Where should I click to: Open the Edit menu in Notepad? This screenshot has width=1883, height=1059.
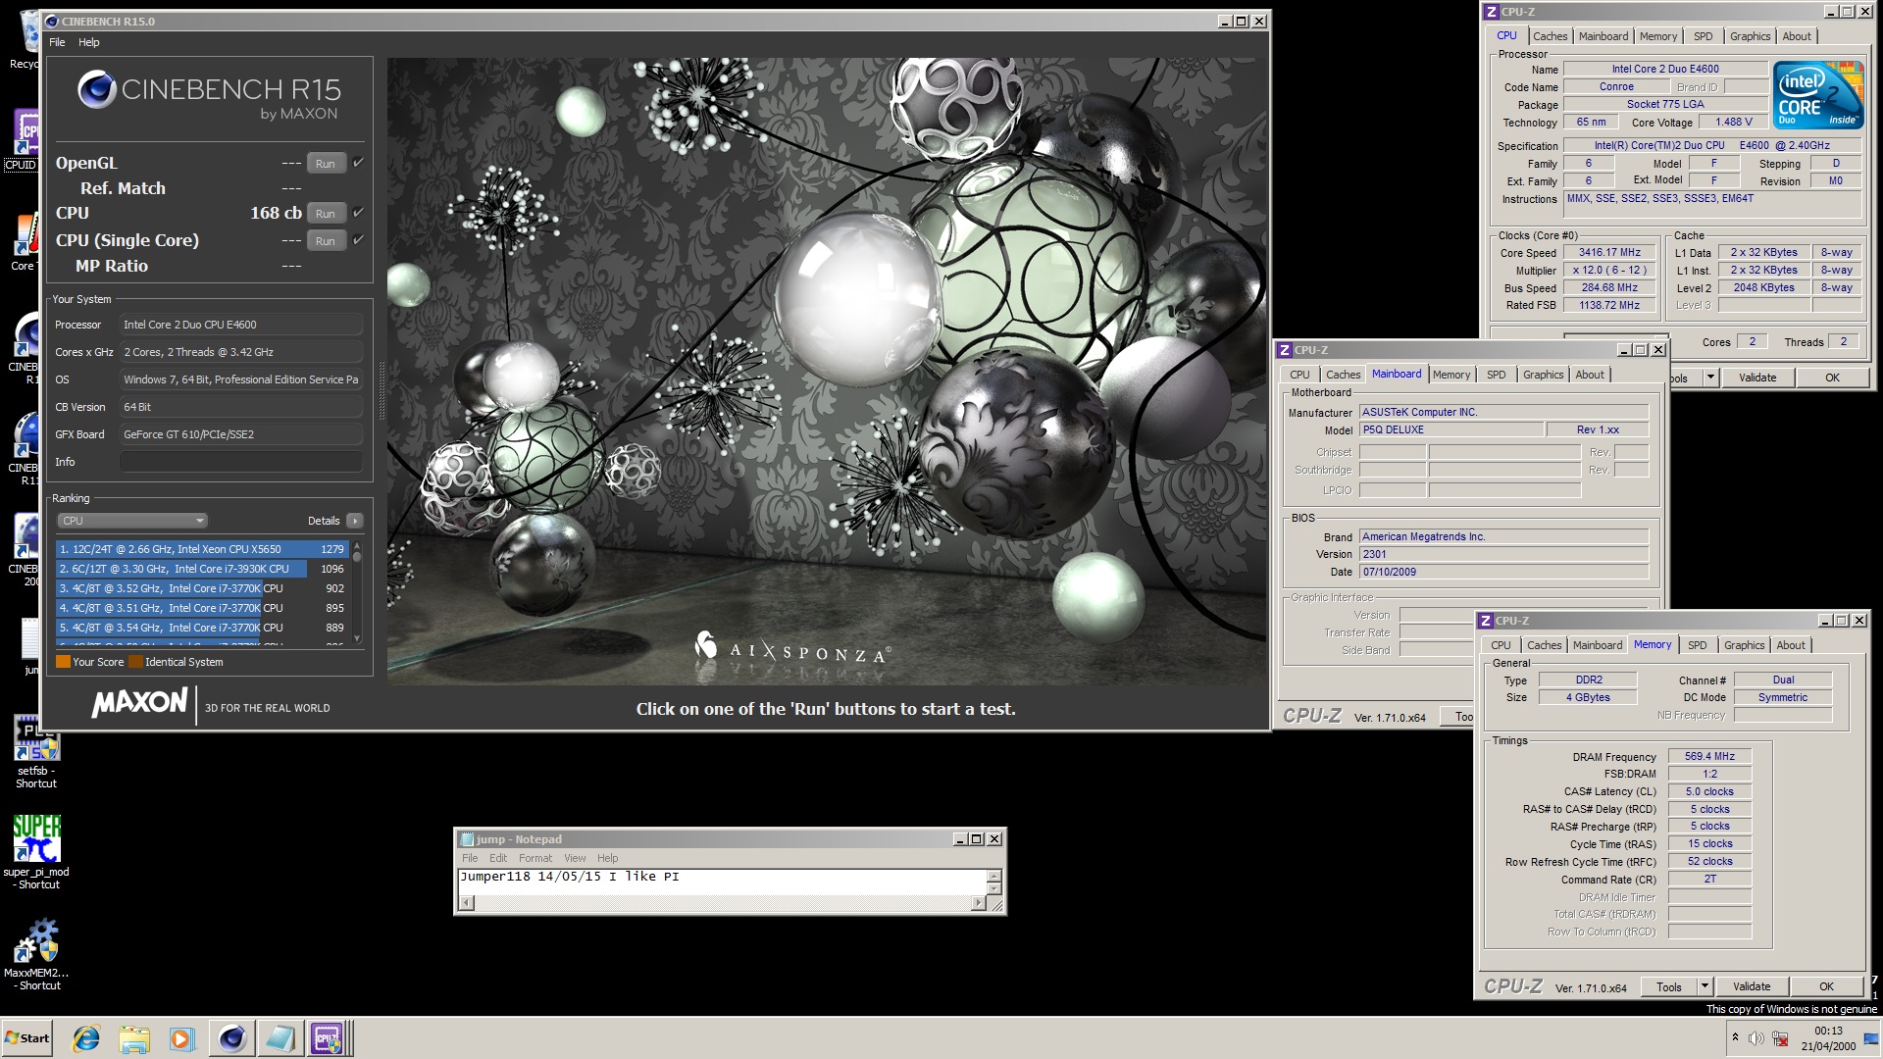pyautogui.click(x=498, y=858)
